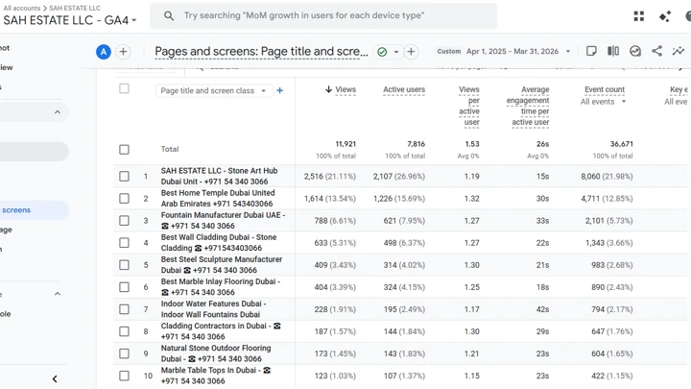Screen dimensions: 691x389
Task: Click the 'SAH ESTATE LLC' breadcrumb link
Action: click(x=75, y=8)
